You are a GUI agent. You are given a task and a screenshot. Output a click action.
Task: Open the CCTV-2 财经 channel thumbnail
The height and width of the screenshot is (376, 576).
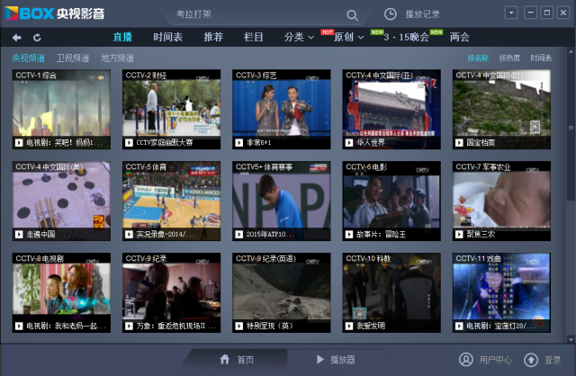click(x=172, y=109)
